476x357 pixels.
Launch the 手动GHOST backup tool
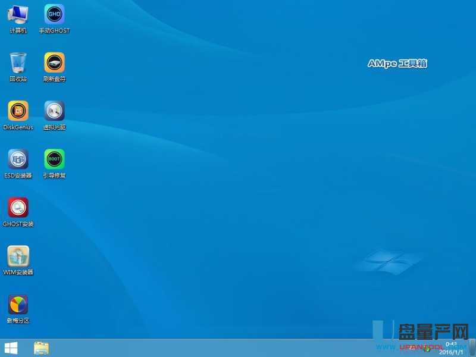pos(54,15)
